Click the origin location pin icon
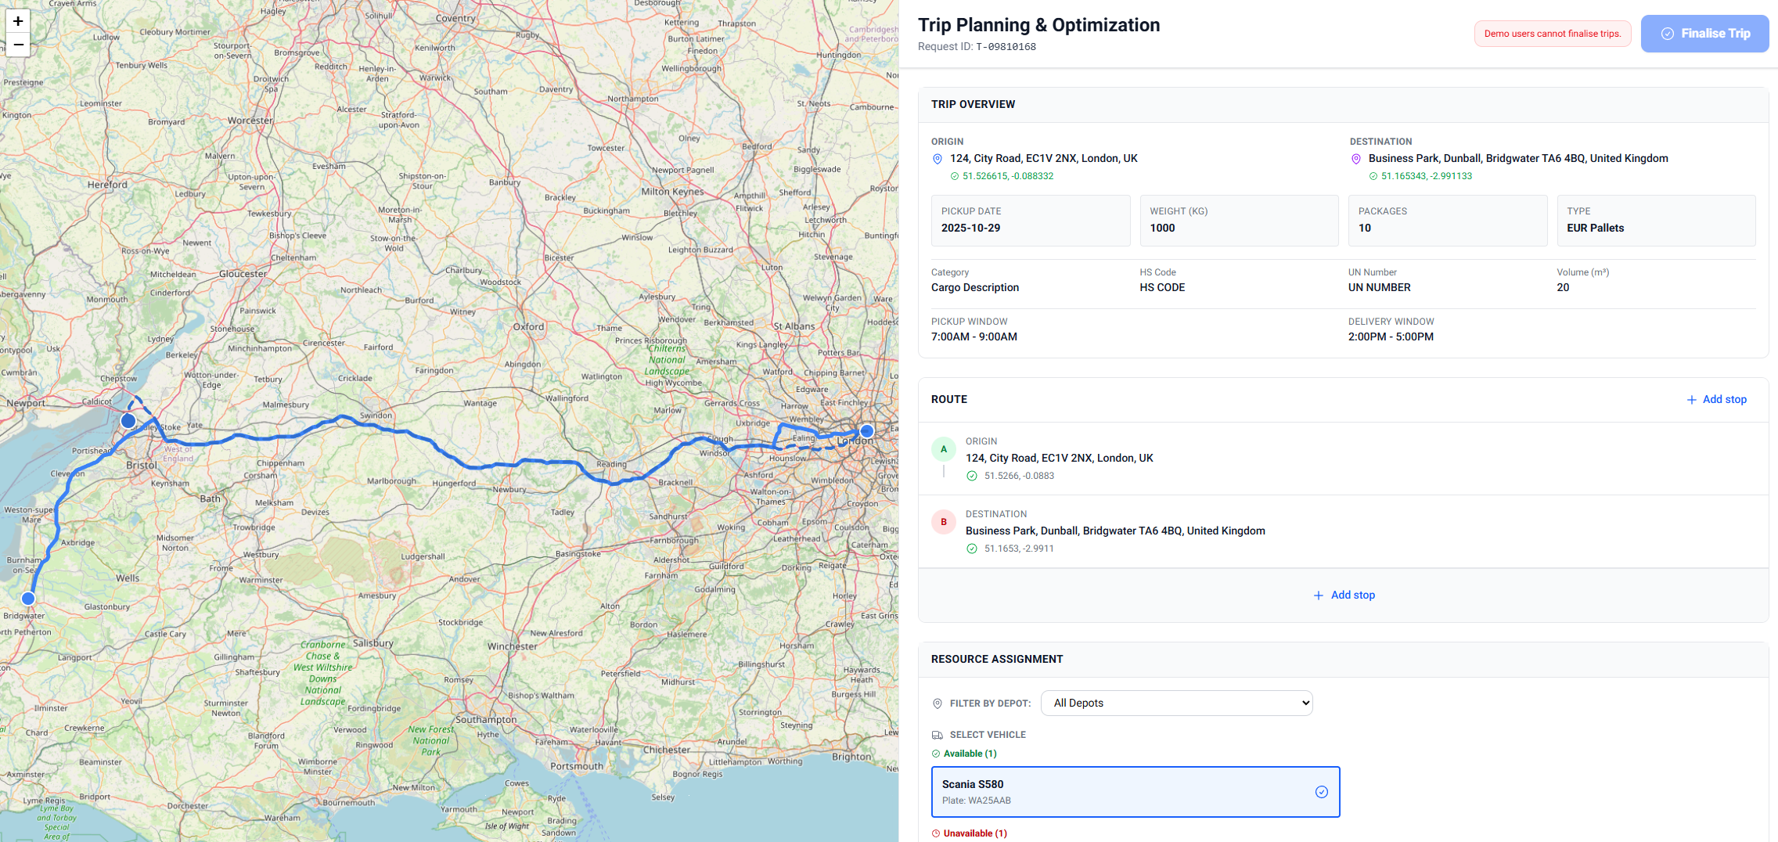1778x842 pixels. pyautogui.click(x=937, y=159)
